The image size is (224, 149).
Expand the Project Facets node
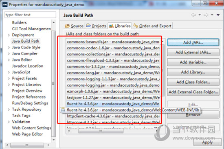9,79
